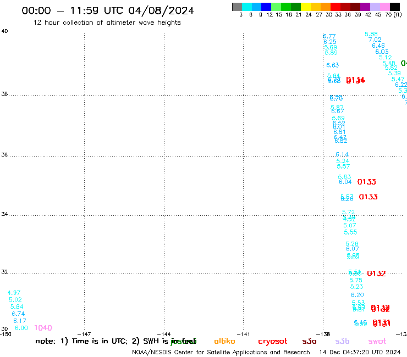Click the wave height value "6.74"
Viewport: 407px width, 357px height.
[x=18, y=314]
